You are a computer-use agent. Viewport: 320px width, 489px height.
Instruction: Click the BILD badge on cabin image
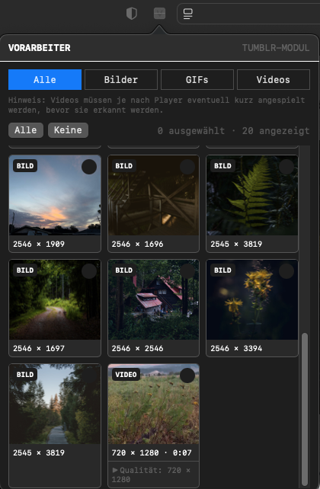(x=124, y=270)
